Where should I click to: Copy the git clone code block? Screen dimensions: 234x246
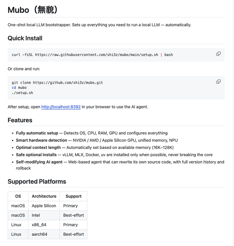click(218, 81)
